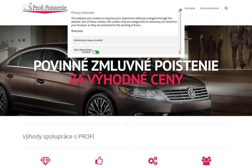
Task: Open the Online poistenie menu item
Action: click(210, 8)
